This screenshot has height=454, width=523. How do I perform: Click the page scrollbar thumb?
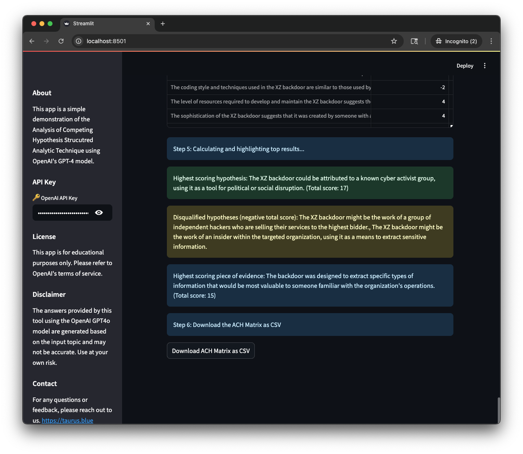(499, 410)
